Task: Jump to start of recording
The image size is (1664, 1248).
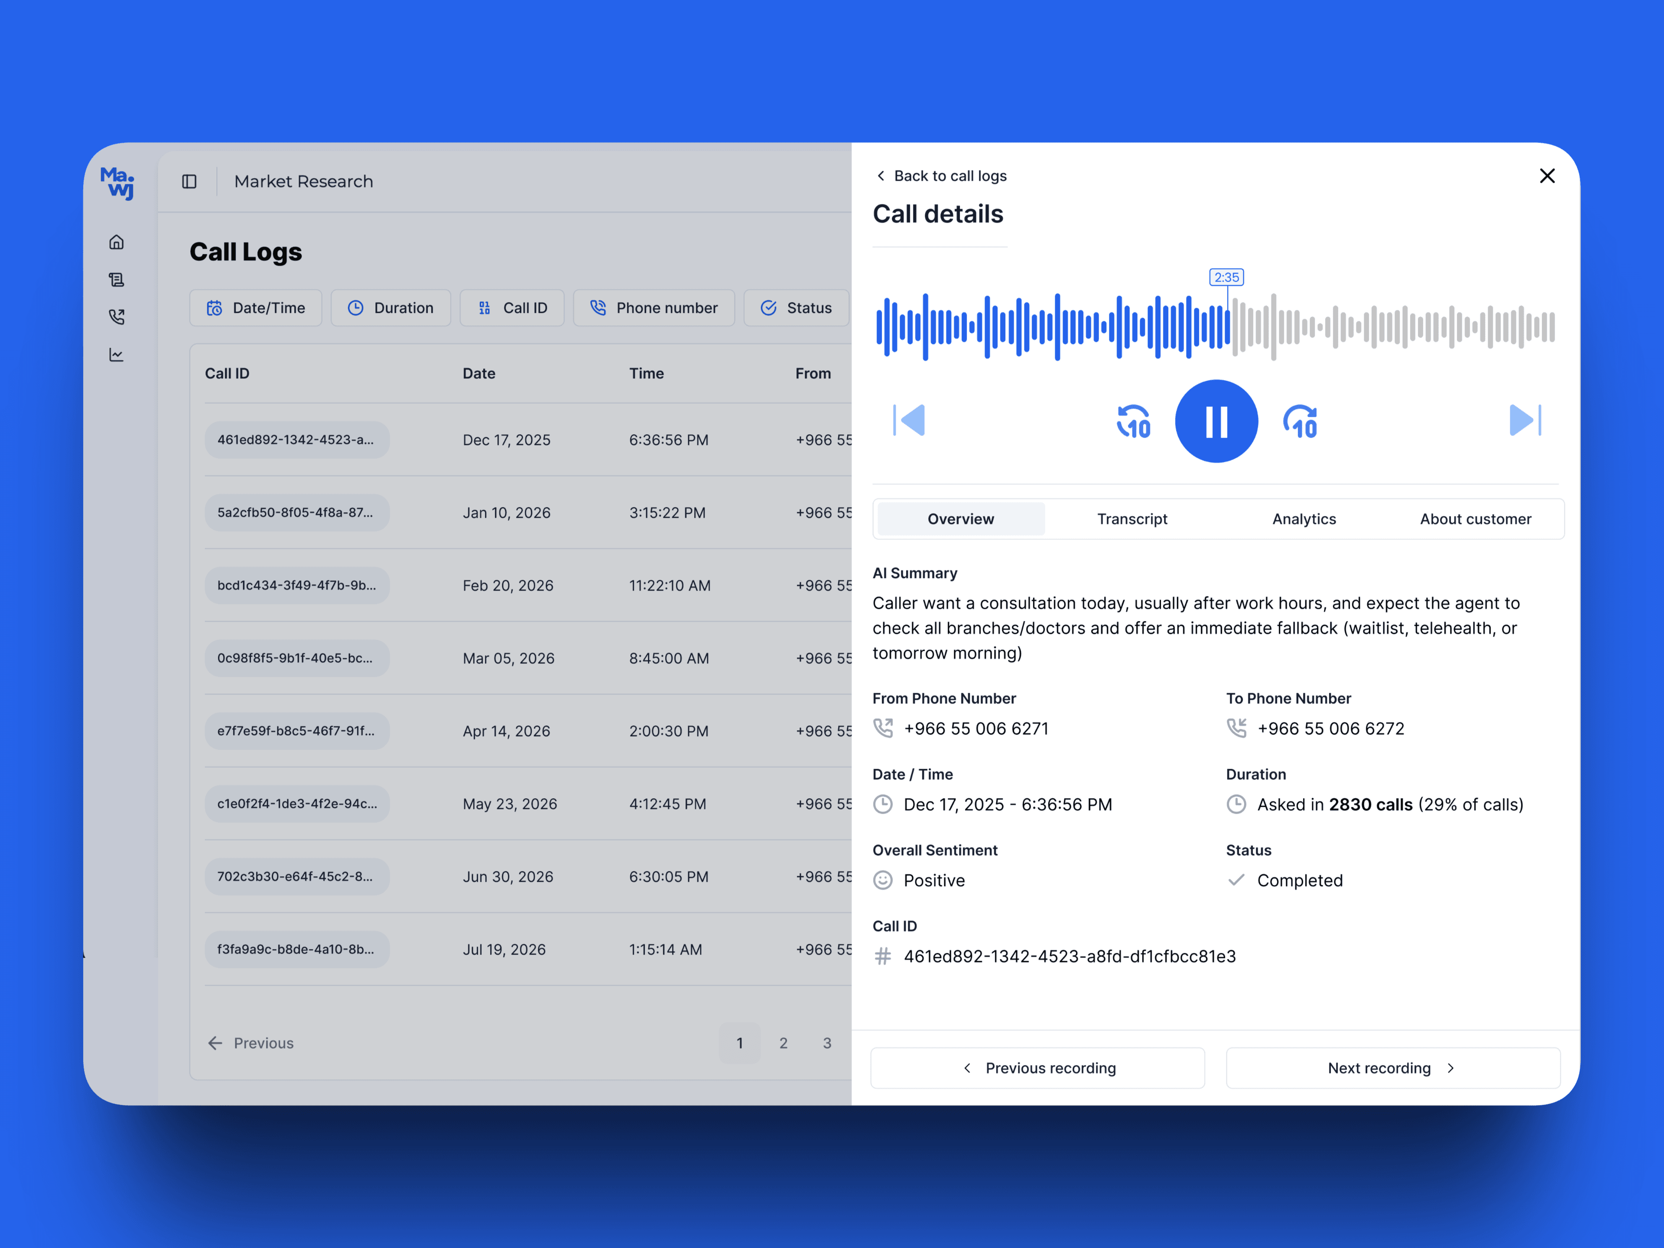Action: coord(910,420)
